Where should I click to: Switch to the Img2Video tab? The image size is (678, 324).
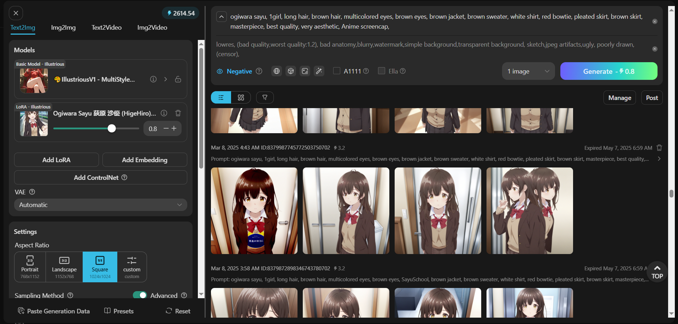[x=152, y=28]
